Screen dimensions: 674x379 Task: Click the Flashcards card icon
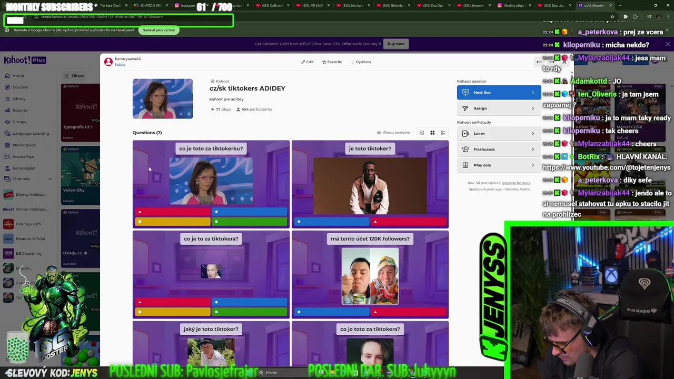pos(465,149)
